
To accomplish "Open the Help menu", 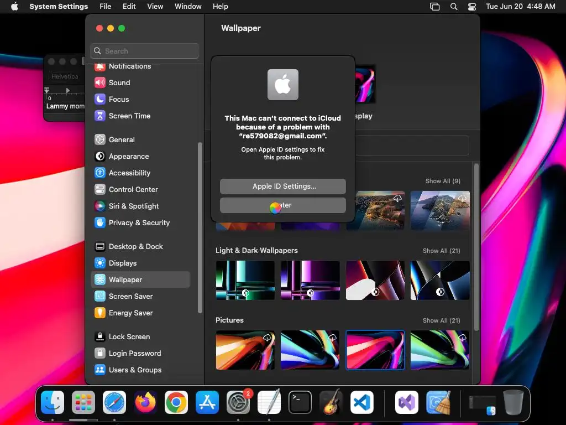I will coord(220,7).
